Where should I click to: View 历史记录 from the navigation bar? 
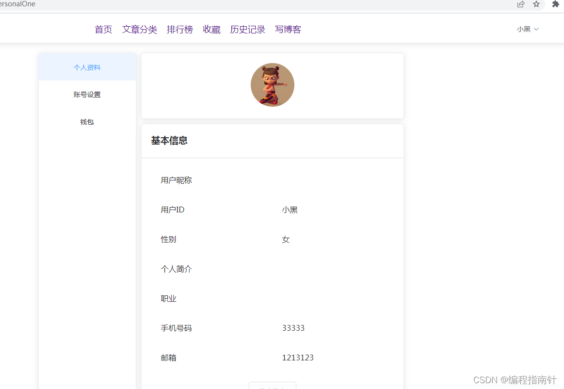[248, 29]
